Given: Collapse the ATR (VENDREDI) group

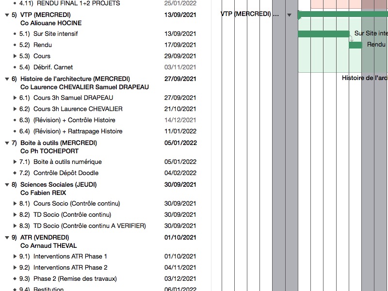Looking at the screenshot, I should pyautogui.click(x=7, y=238).
